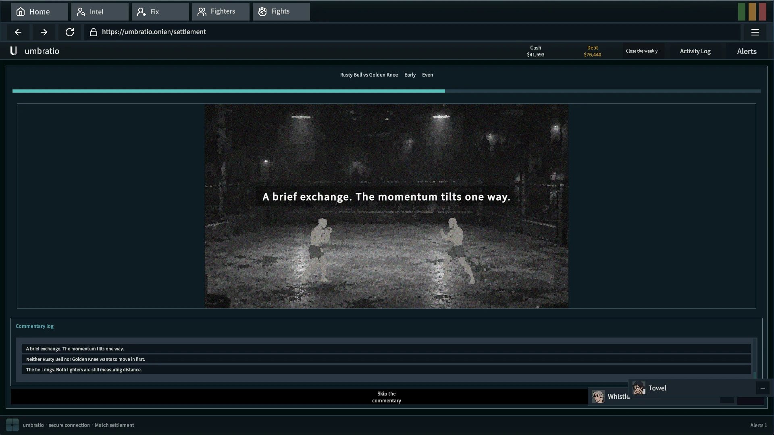Open Whistle's chat portrait
The height and width of the screenshot is (435, 774).
598,397
